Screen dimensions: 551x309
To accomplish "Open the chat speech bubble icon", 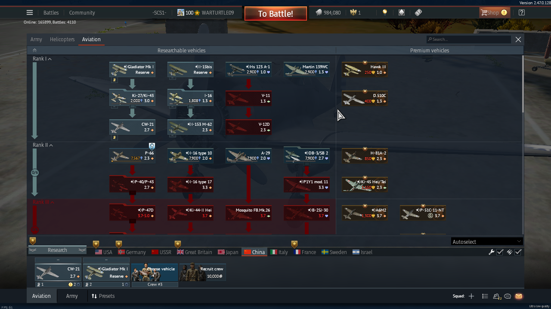I will (508, 296).
